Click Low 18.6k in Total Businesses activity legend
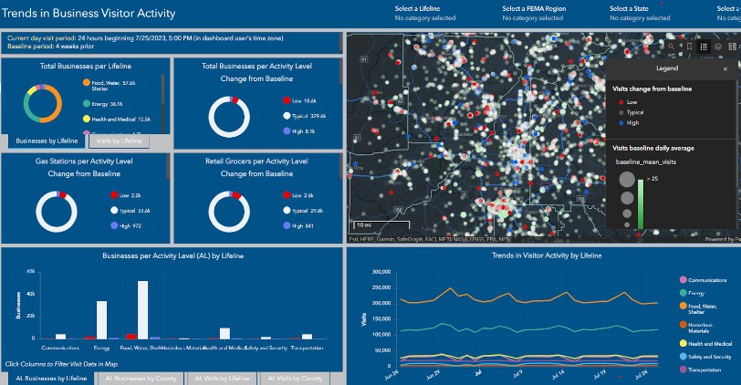This screenshot has height=385, width=741. [299, 100]
